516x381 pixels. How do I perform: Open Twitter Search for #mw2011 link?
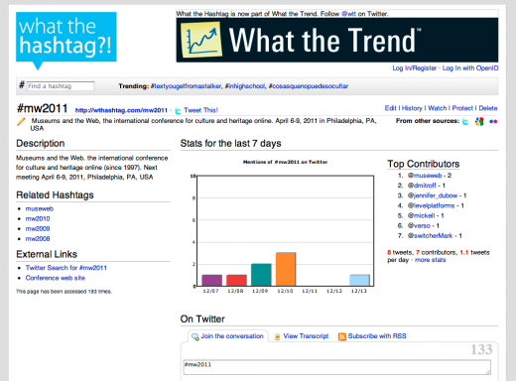[x=66, y=268]
